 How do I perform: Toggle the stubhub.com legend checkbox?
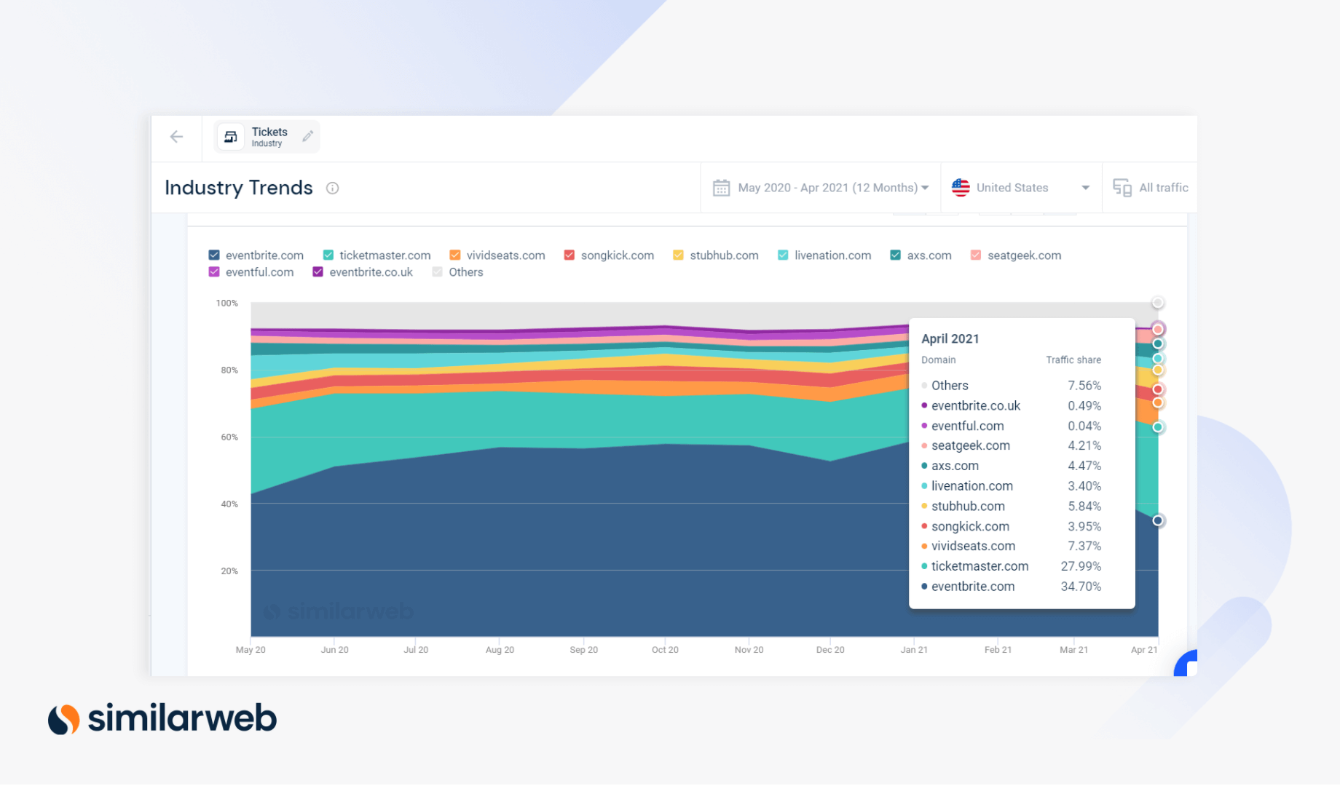678,255
